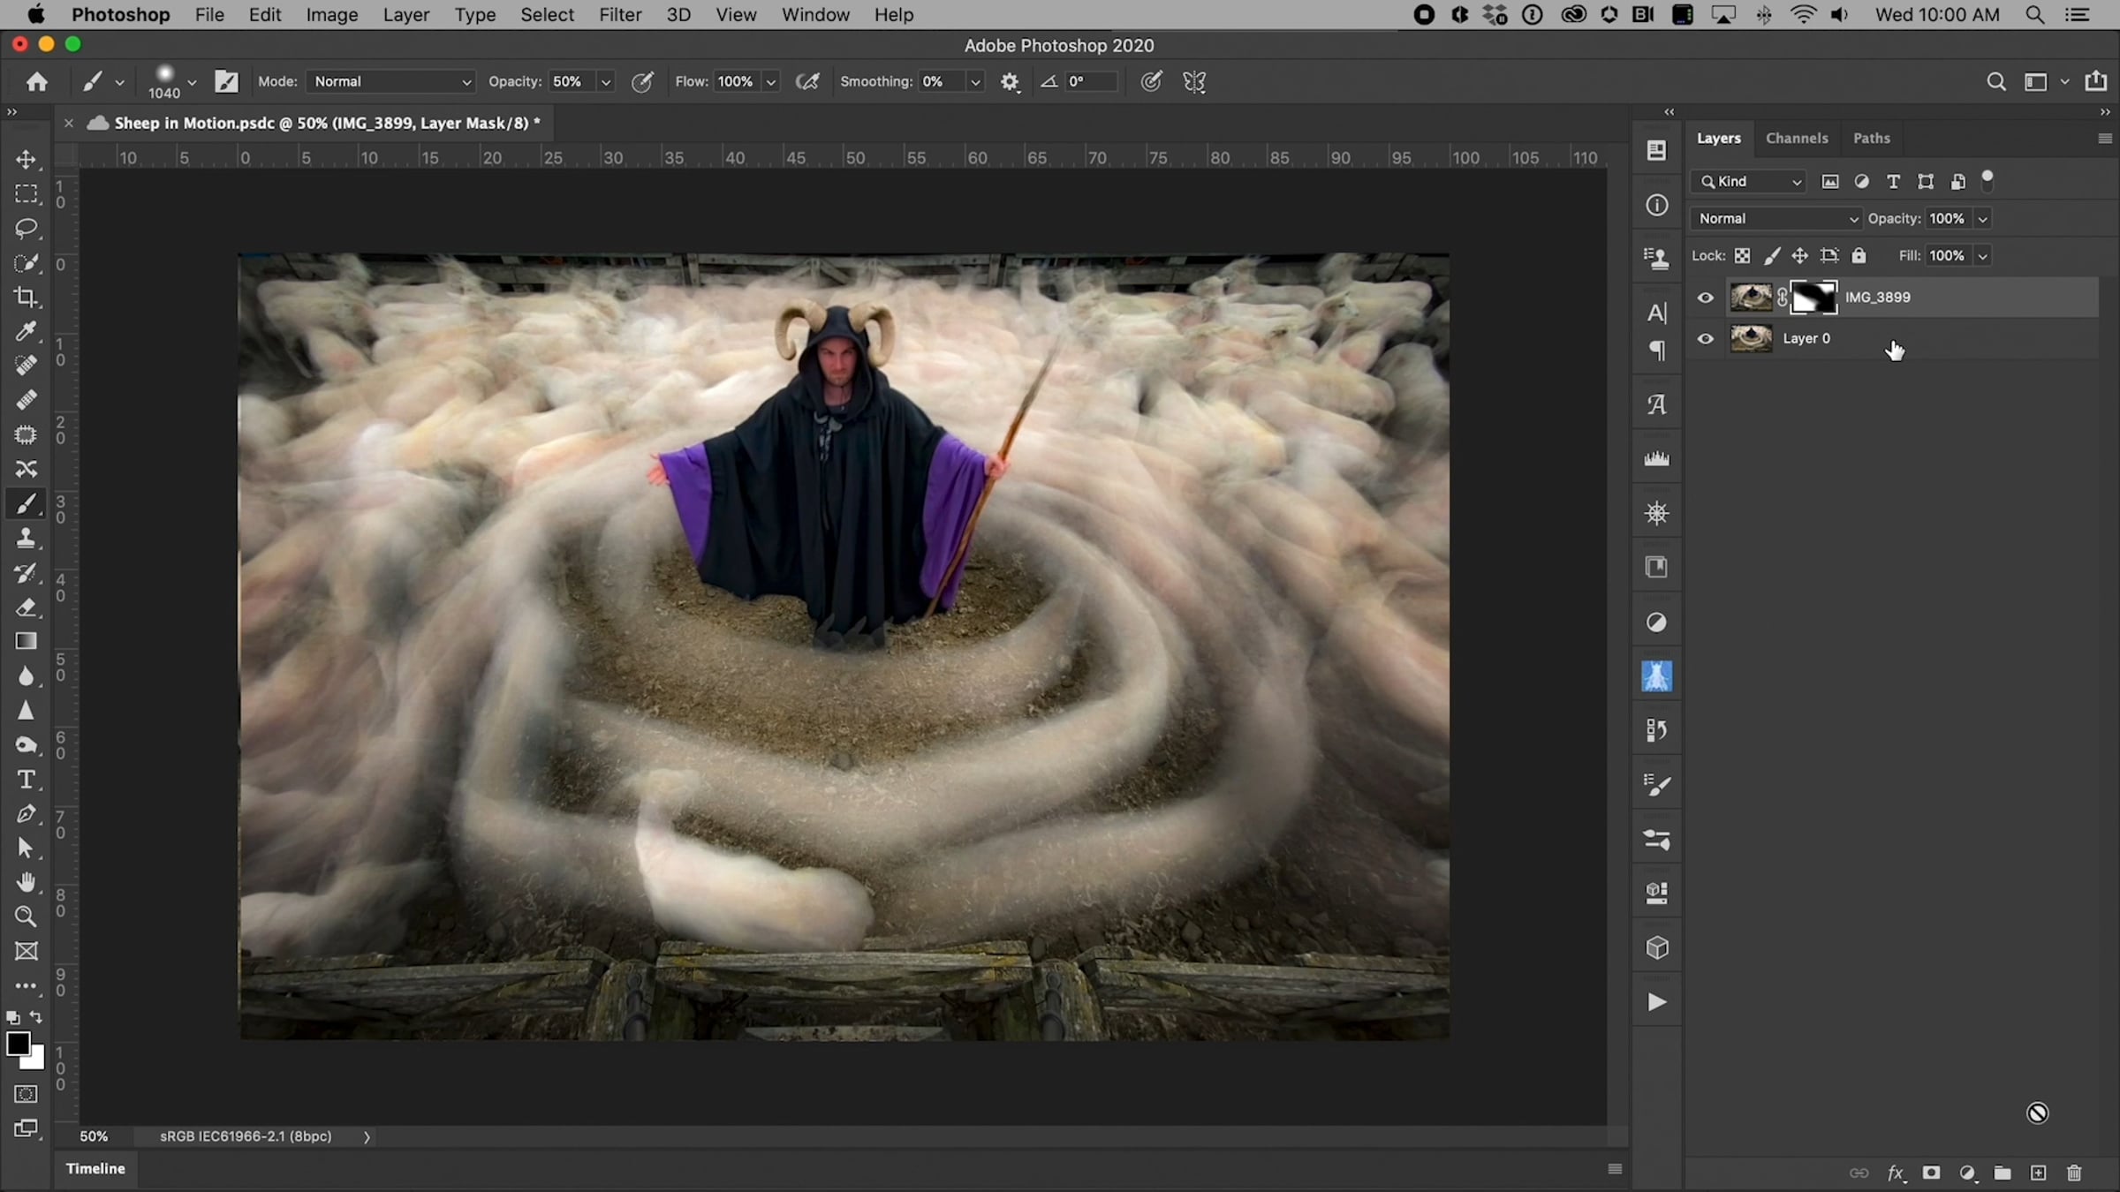
Task: Toggle the airbrush build-up effect
Action: point(807,81)
